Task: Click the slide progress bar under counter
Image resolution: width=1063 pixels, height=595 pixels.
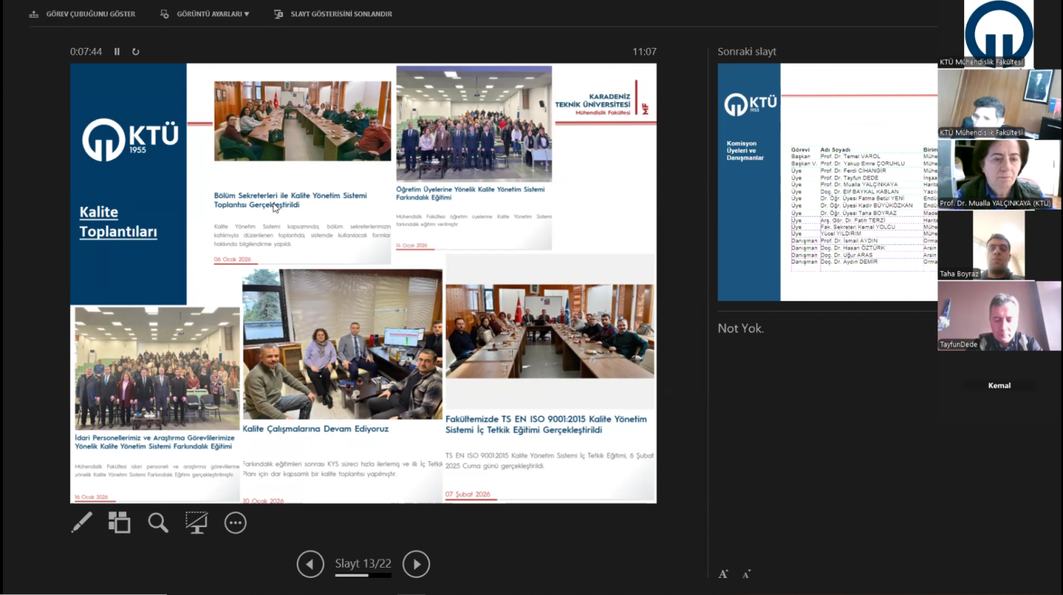Action: (x=362, y=575)
